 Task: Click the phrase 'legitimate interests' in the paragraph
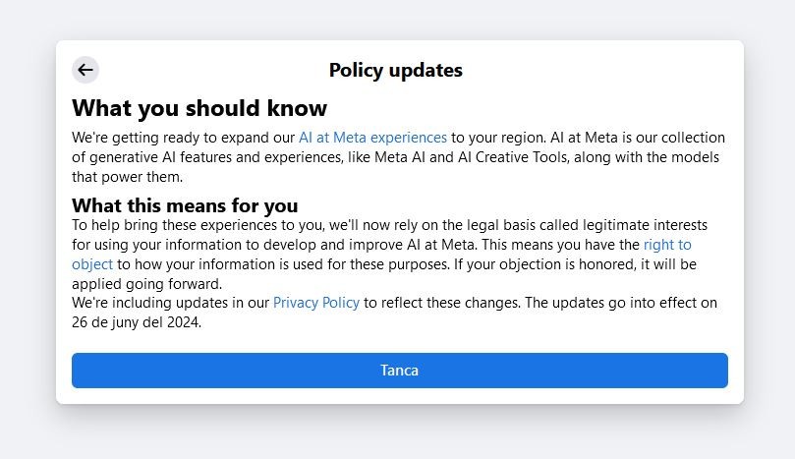coord(645,225)
